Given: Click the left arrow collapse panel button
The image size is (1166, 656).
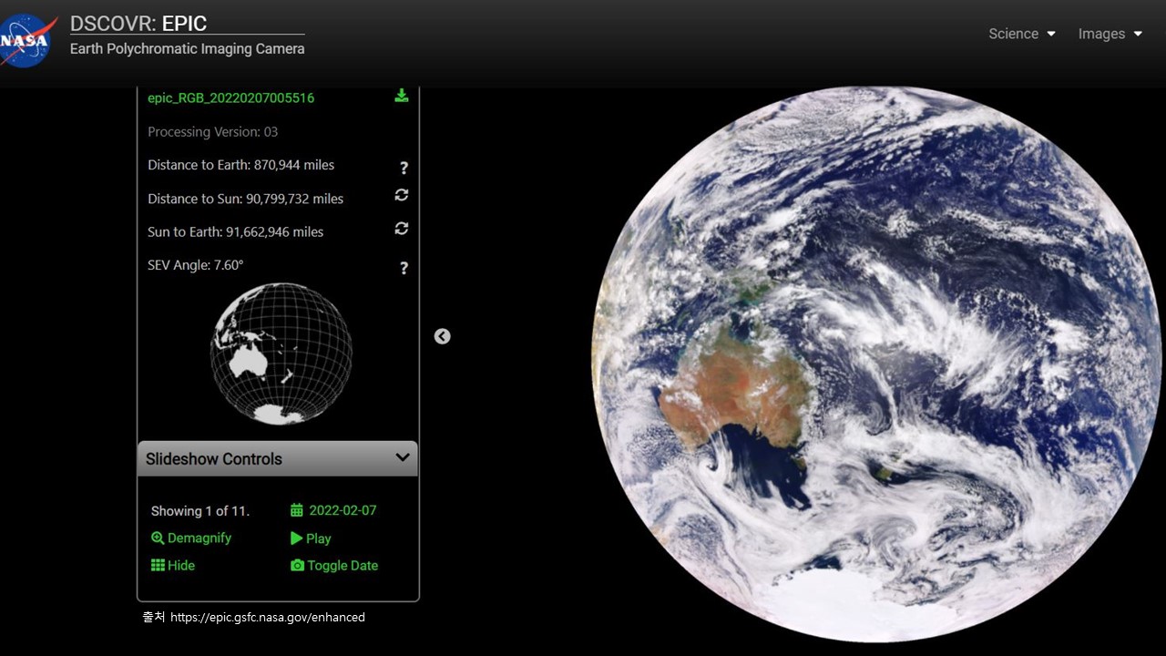Looking at the screenshot, I should tap(442, 336).
